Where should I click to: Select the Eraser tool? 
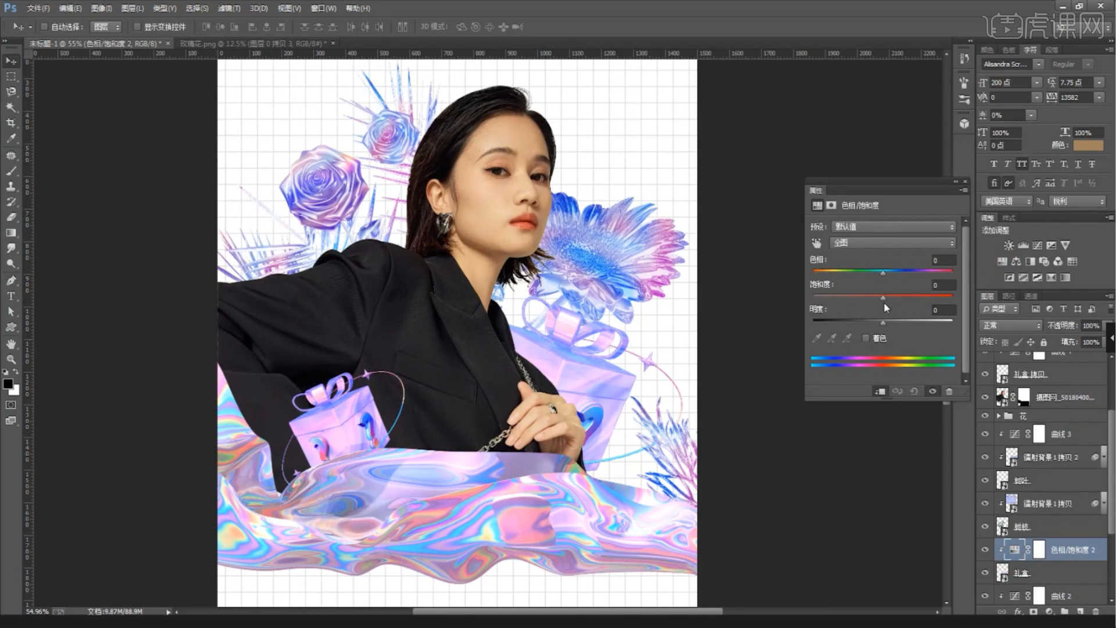coord(11,217)
